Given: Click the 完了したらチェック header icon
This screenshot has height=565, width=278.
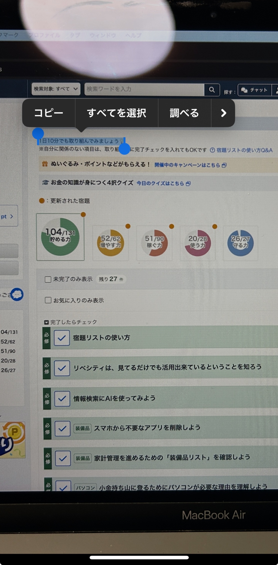Looking at the screenshot, I should click(46, 322).
